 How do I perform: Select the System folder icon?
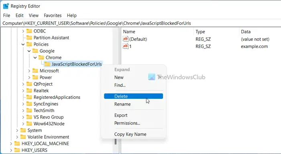click(23, 130)
